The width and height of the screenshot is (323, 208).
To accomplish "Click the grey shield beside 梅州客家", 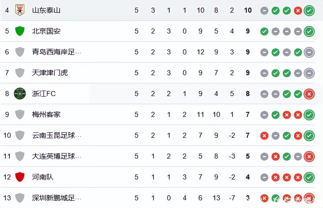I will coord(20,114).
